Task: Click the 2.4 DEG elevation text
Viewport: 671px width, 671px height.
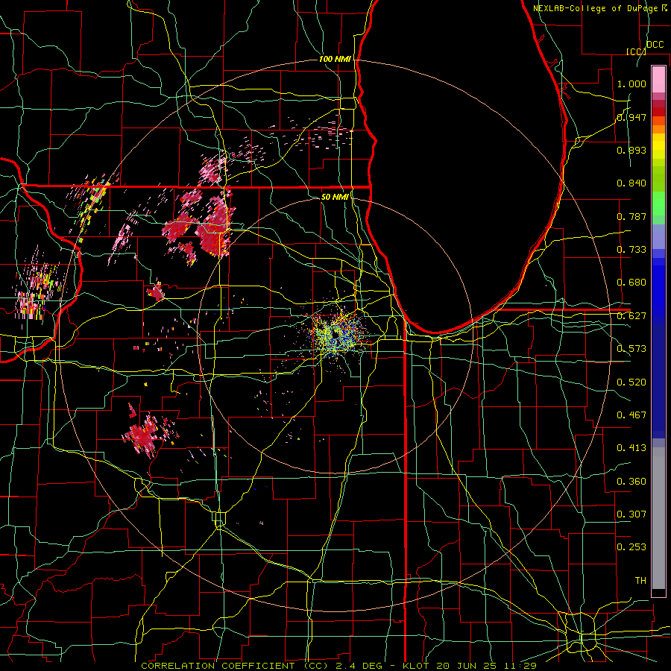Action: coord(359,666)
